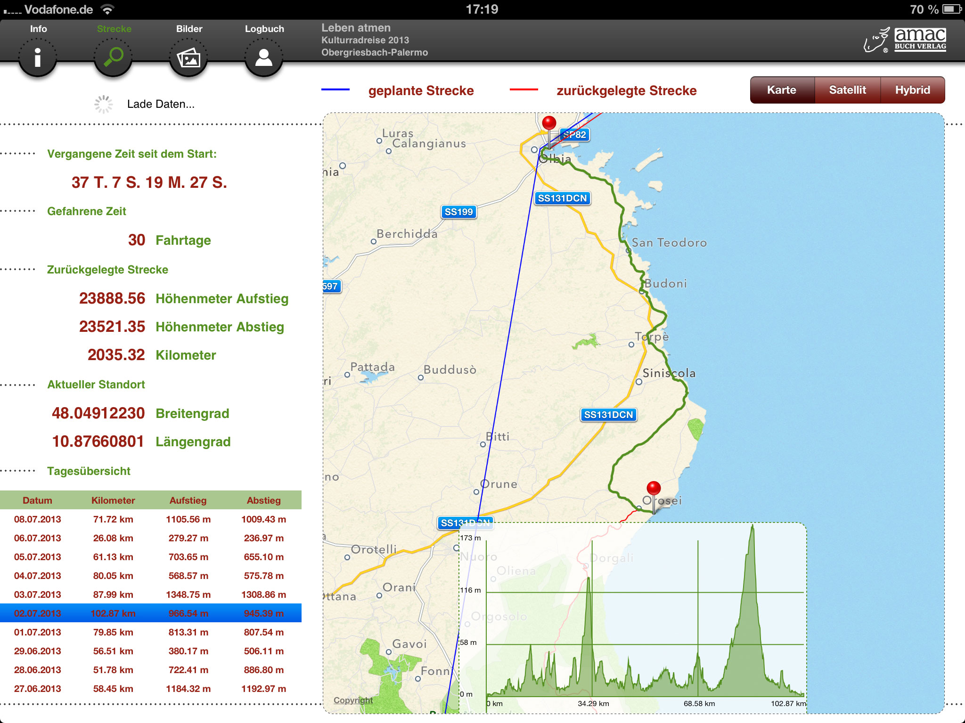The width and height of the screenshot is (965, 723).
Task: Switch map to Satellit view
Action: (848, 90)
